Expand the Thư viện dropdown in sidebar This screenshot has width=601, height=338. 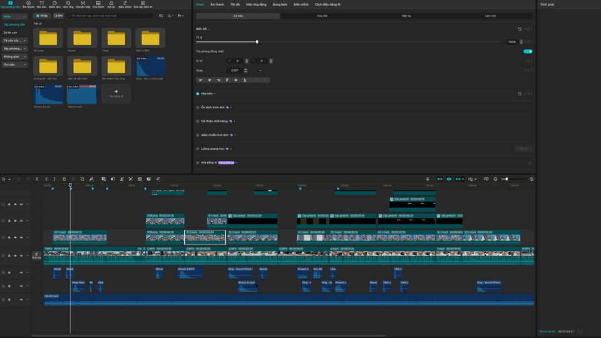(x=15, y=64)
